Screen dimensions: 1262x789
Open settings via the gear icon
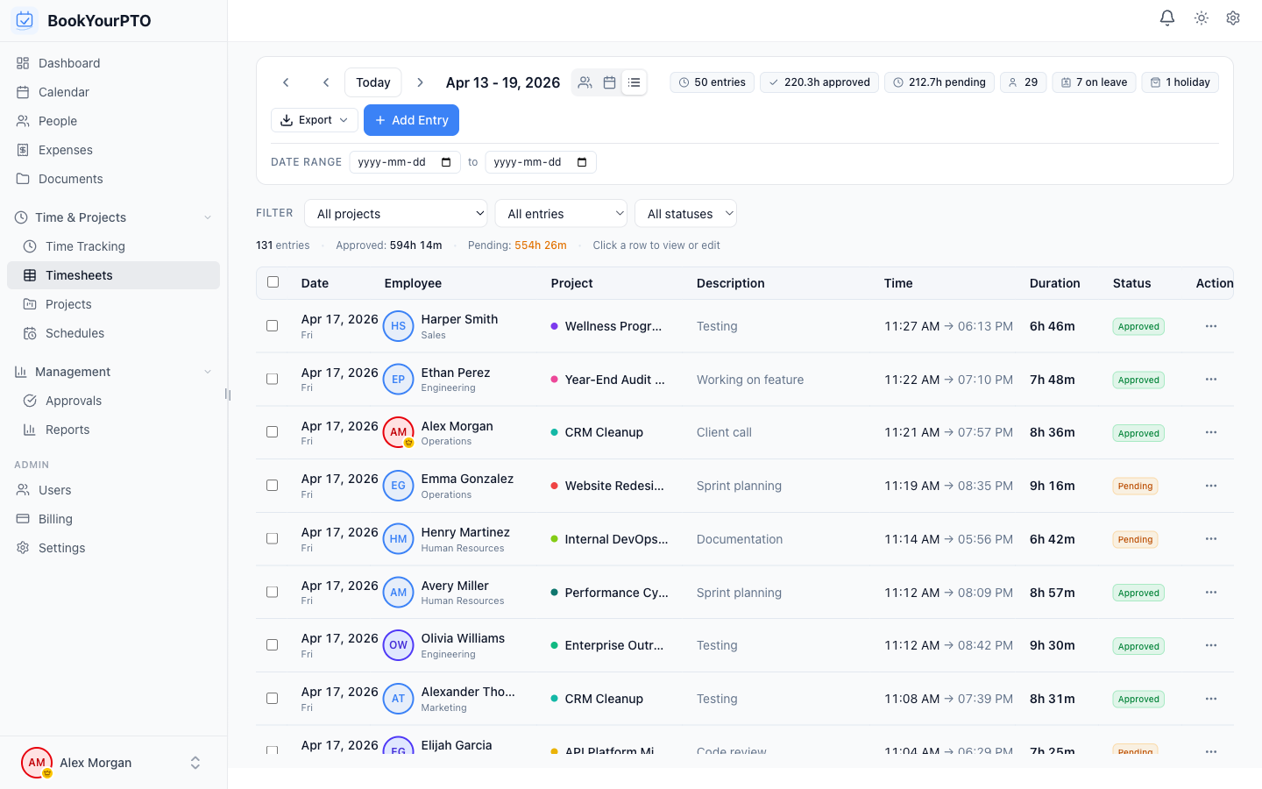pos(1232,18)
